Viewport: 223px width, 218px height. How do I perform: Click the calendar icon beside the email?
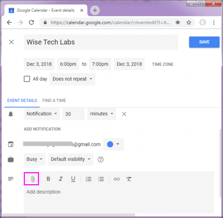pos(11,144)
